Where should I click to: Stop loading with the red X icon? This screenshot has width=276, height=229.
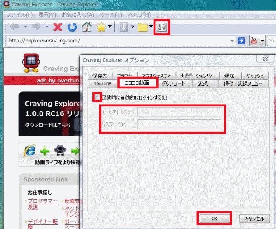(x=58, y=27)
